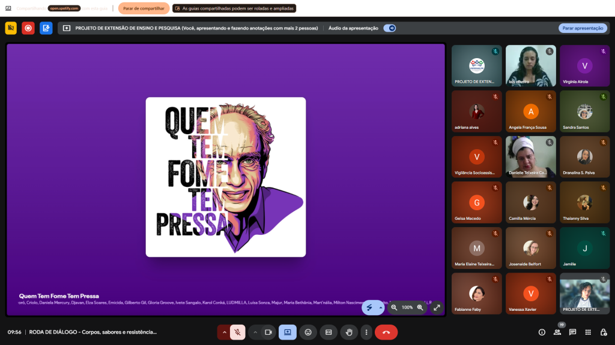
Task: Click the red leave call button
Action: [386, 332]
